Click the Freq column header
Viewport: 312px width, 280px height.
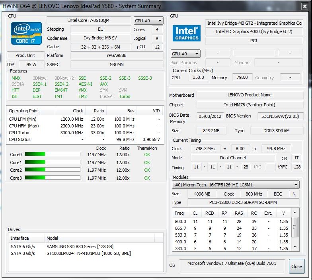click(x=179, y=213)
